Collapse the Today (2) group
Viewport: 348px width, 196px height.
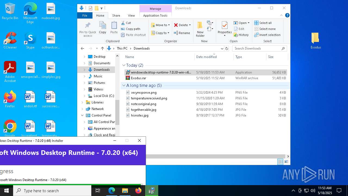[124, 65]
